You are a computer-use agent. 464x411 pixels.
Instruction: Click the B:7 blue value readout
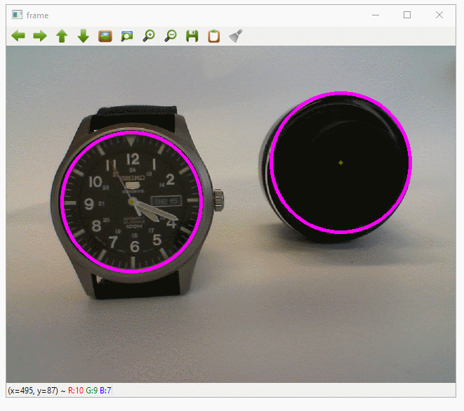pyautogui.click(x=105, y=391)
